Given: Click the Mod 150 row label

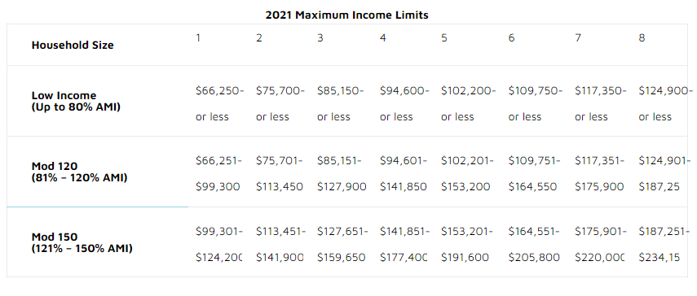Looking at the screenshot, I should point(82,242).
